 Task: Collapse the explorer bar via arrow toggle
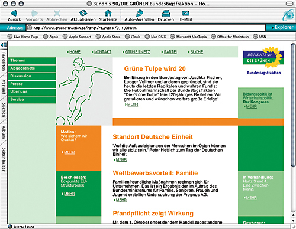click(x=4, y=45)
